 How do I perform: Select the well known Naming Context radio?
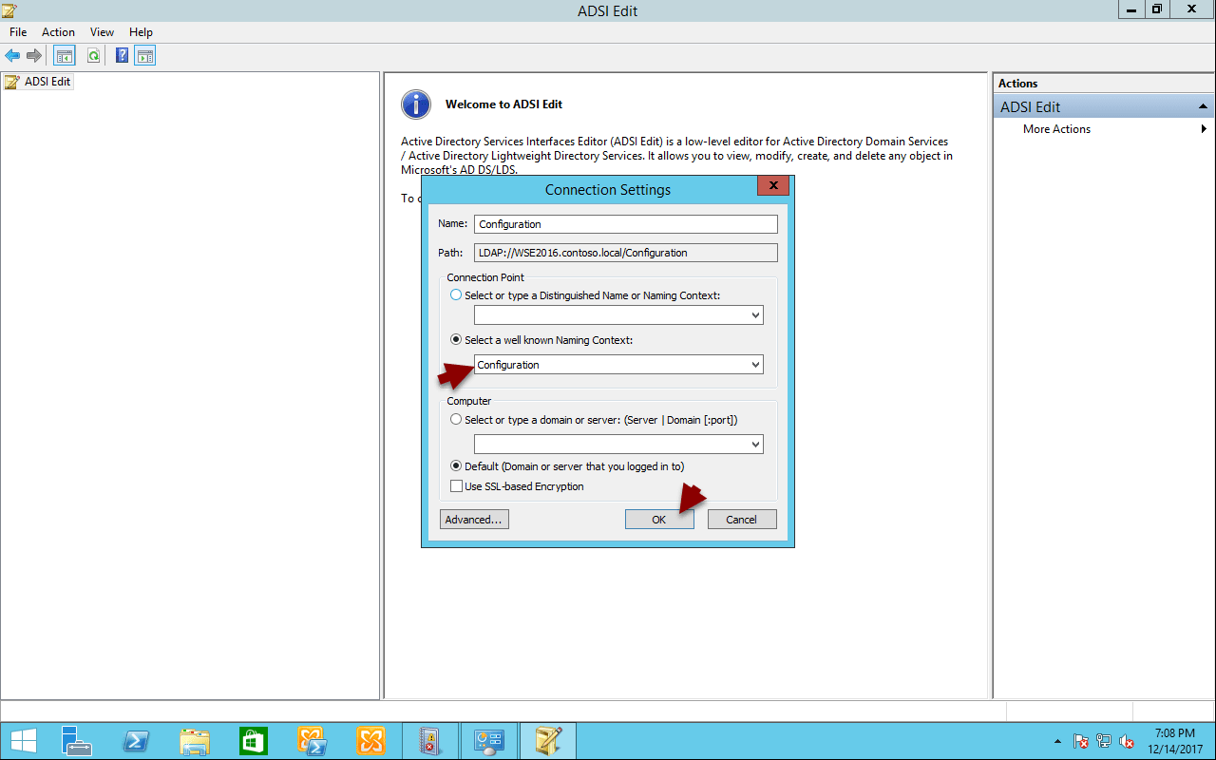(x=456, y=339)
